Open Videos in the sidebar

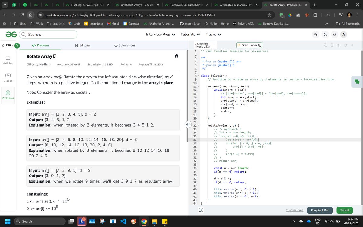(x=8, y=77)
